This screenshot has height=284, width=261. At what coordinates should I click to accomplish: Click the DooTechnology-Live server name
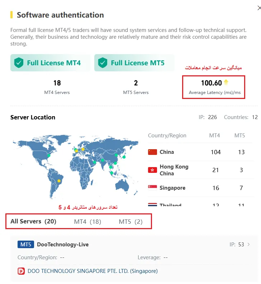[63, 245]
